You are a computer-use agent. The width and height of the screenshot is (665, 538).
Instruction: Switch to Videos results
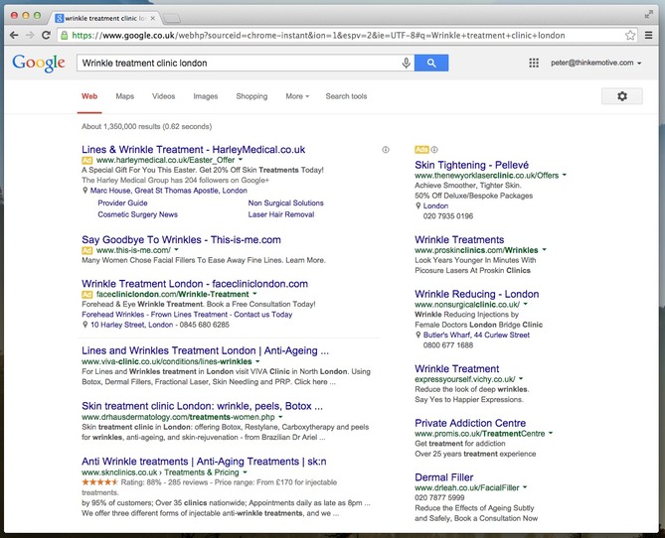[x=164, y=96]
